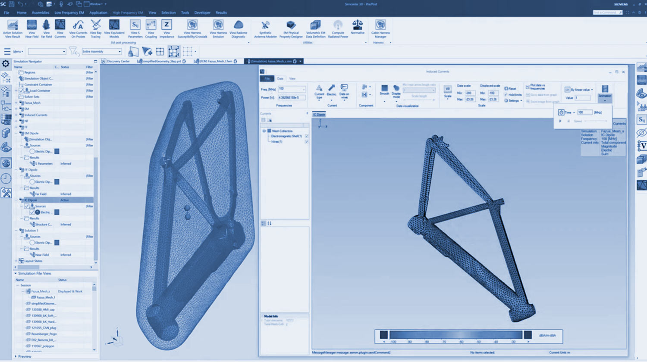Open By linear value dropdown
Screen dimensions: 647x362
tap(579, 90)
